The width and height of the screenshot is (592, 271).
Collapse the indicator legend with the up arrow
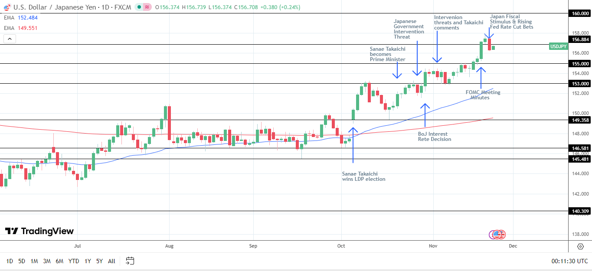(x=10, y=38)
